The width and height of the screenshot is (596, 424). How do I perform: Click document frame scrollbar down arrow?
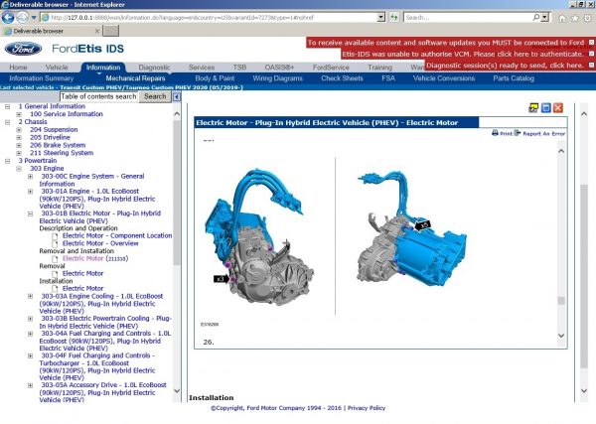pyautogui.click(x=561, y=336)
